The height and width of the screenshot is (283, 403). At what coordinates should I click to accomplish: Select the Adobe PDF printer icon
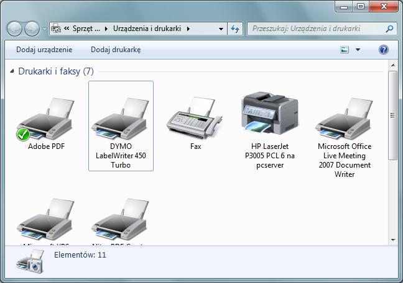[46, 119]
